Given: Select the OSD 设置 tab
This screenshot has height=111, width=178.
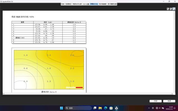Looking at the screenshot, I should pos(86,4).
